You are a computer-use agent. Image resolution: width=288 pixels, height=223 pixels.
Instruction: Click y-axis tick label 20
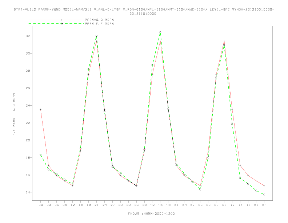[x=28, y=140]
